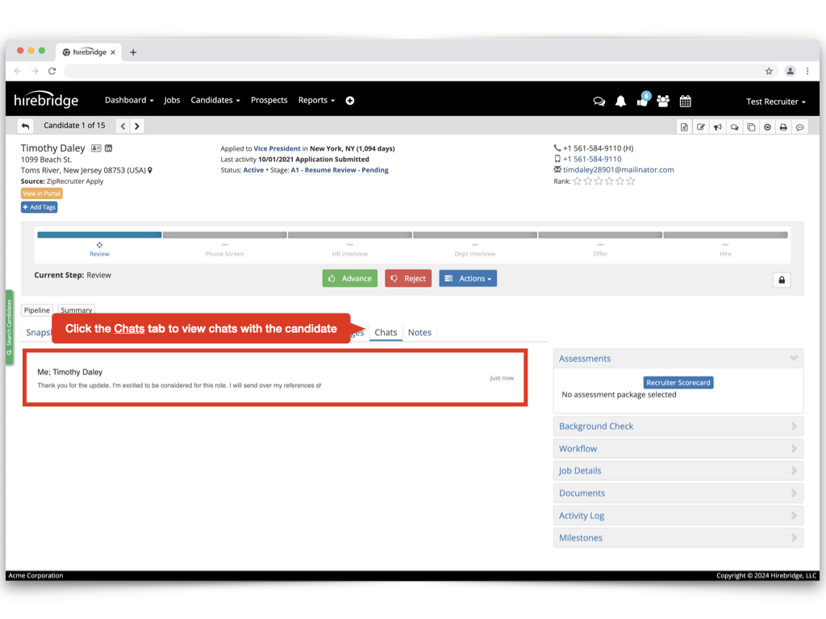This screenshot has height=619, width=826.
Task: Switch to the Notes tab
Action: click(x=419, y=332)
